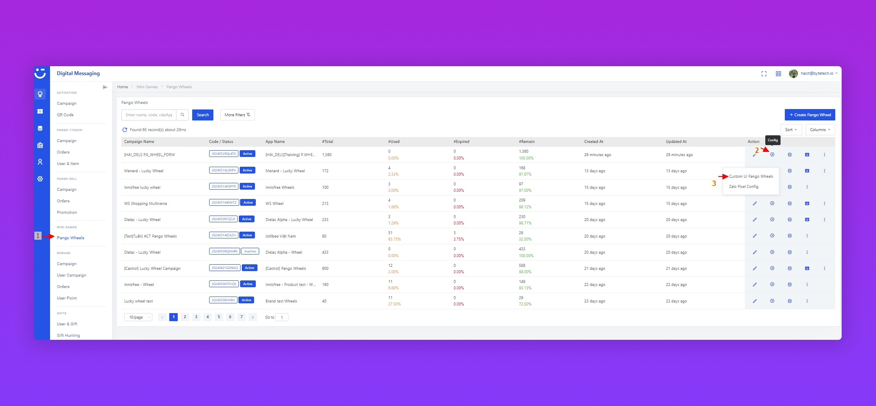Viewport: 876px width, 406px height.
Task: Click the edit pencil for WS Shopping Multiverse
Action: click(x=755, y=204)
